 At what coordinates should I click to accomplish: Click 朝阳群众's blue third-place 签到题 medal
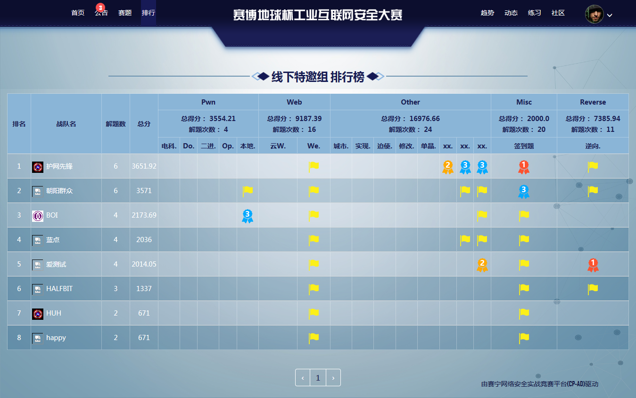pos(524,192)
